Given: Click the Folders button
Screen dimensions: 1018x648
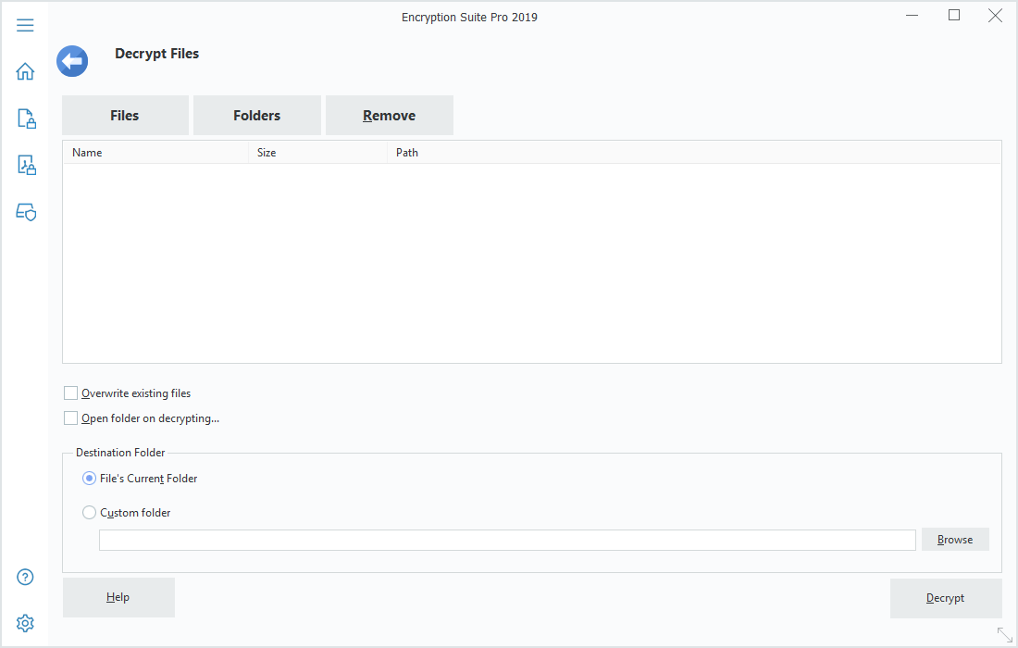Looking at the screenshot, I should click(256, 116).
